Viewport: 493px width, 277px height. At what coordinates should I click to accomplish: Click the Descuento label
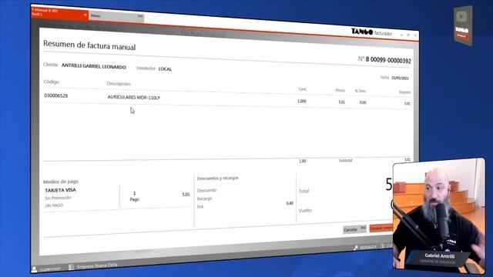point(206,190)
